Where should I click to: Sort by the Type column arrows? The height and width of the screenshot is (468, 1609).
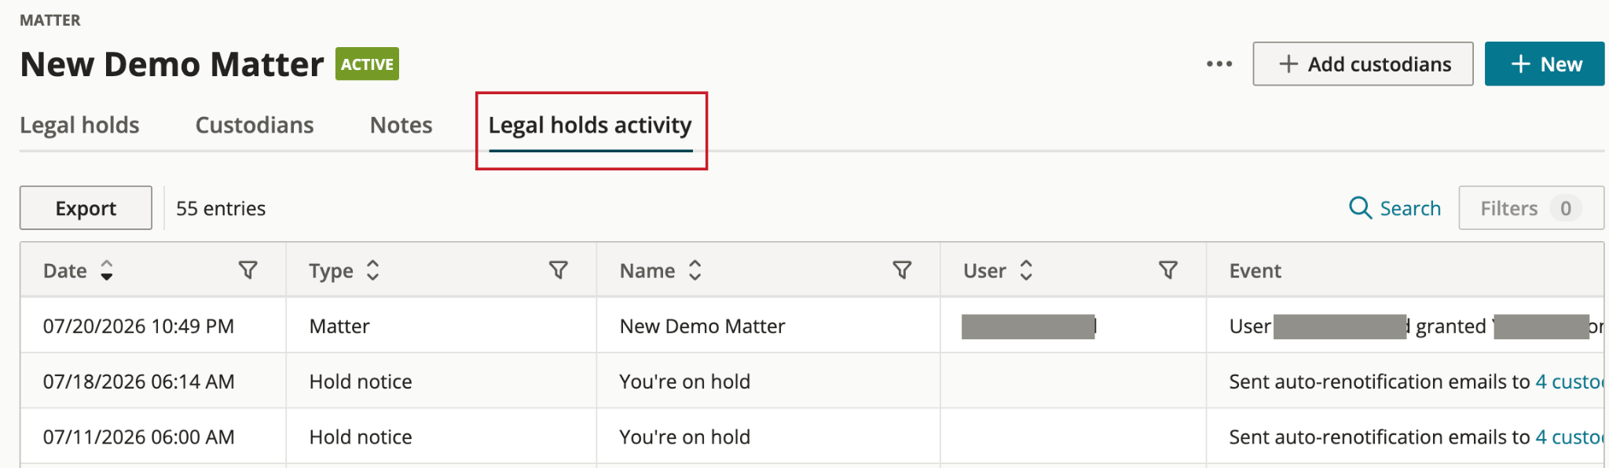(x=373, y=270)
